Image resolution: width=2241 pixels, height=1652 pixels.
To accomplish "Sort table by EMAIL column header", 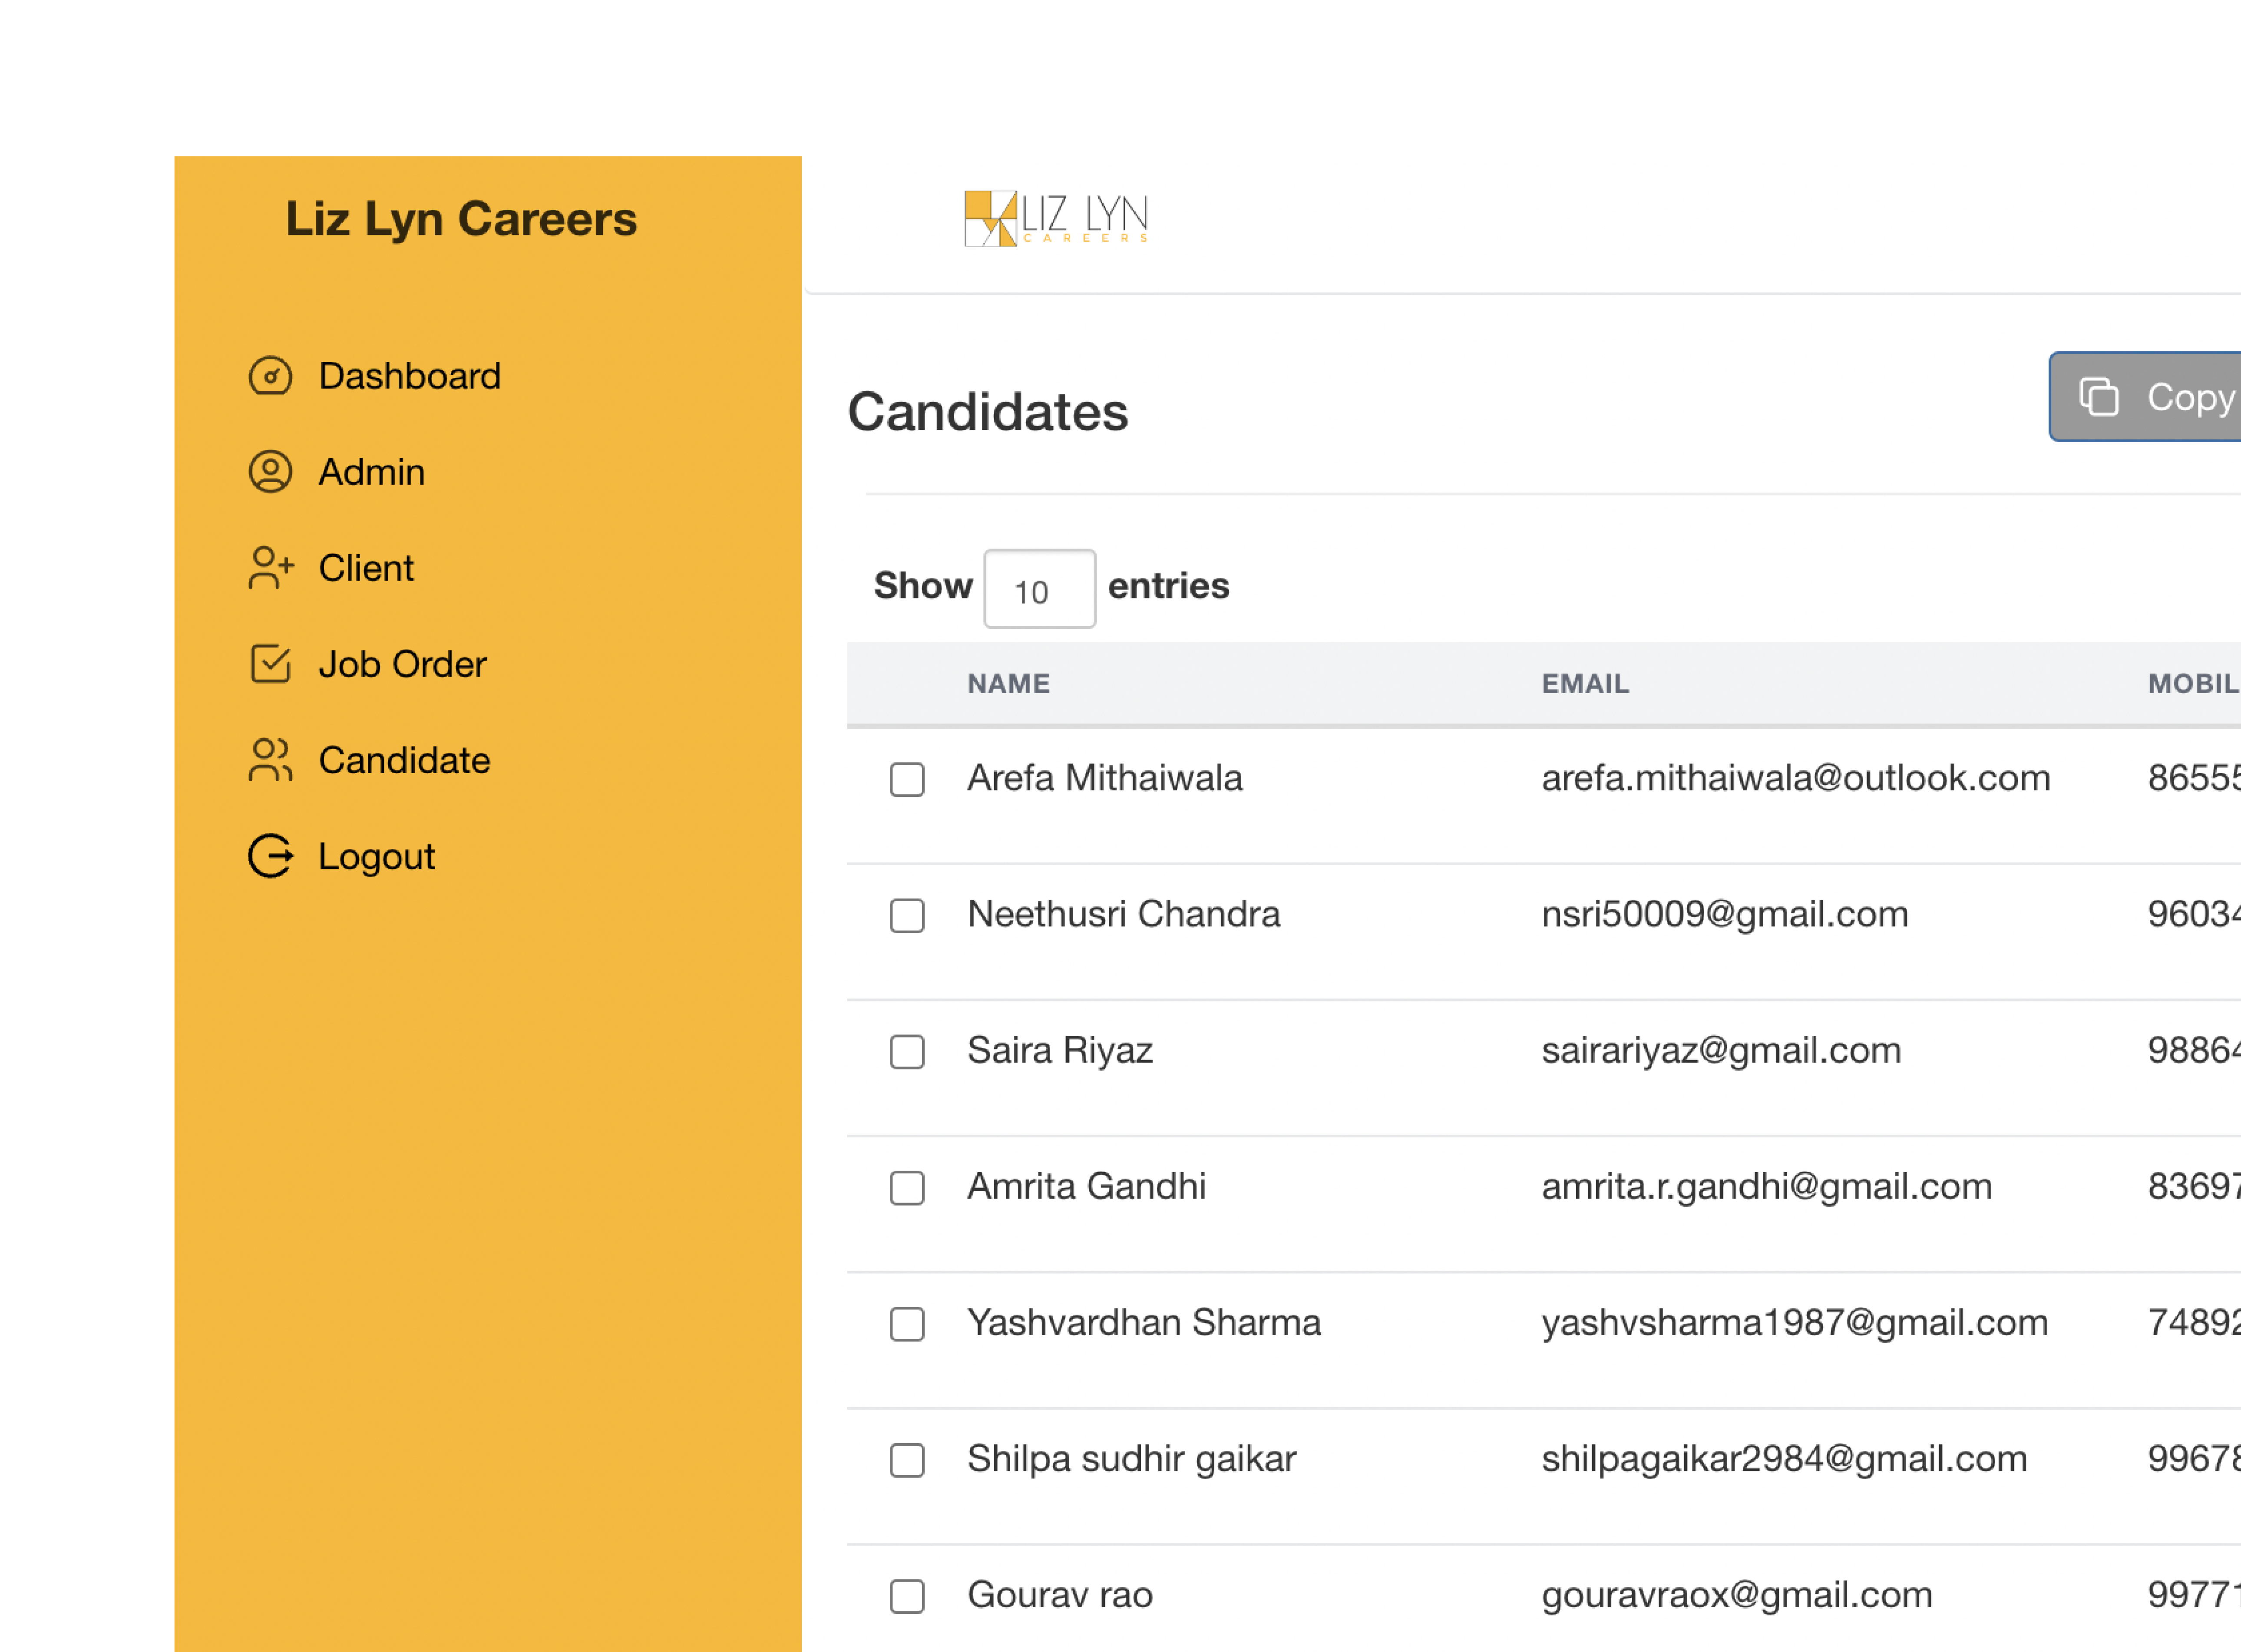I will (1585, 684).
